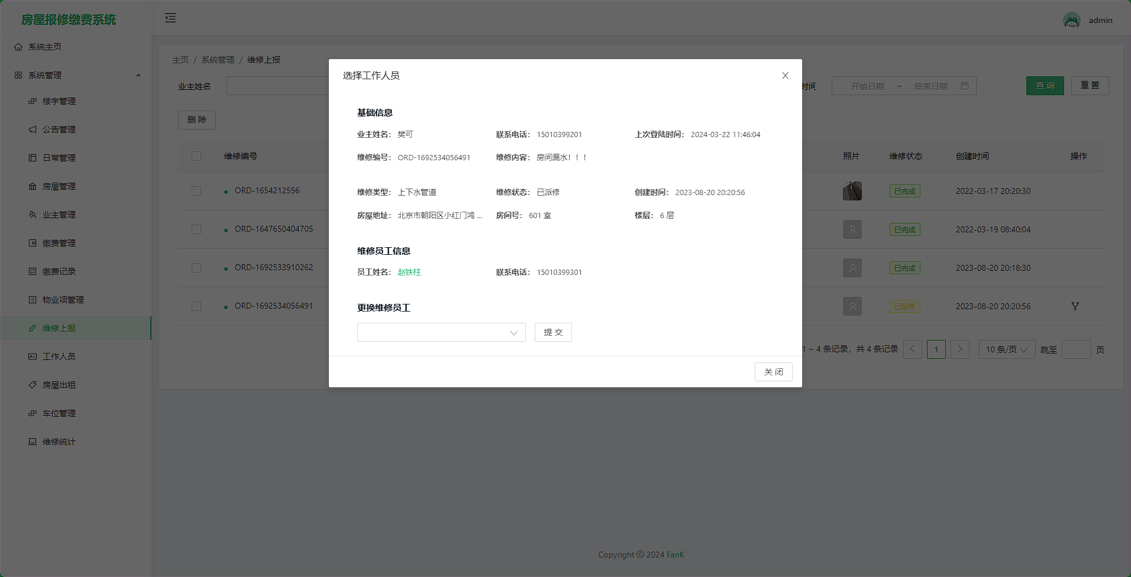Click the 系统主页 home icon
Screen dimensions: 1131x577
(18, 47)
